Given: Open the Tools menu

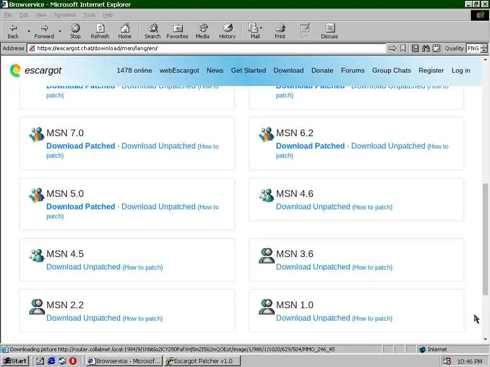Looking at the screenshot, I should [x=89, y=15].
